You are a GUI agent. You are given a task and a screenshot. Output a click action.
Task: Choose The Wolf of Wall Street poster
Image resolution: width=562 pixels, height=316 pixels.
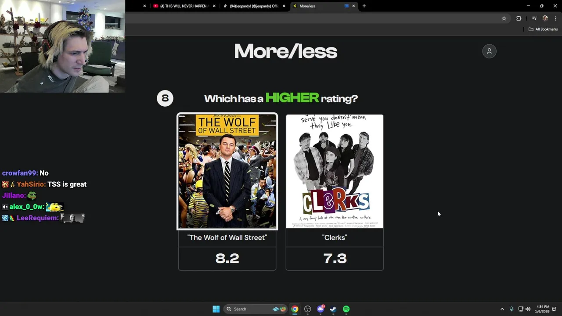[x=227, y=172]
